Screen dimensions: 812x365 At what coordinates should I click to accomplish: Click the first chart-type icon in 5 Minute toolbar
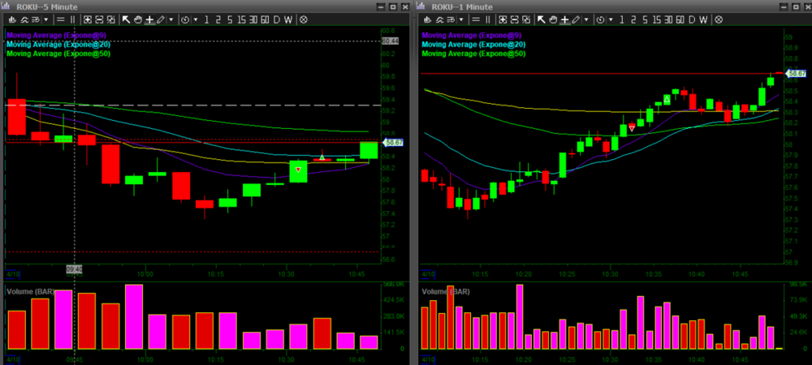point(12,19)
